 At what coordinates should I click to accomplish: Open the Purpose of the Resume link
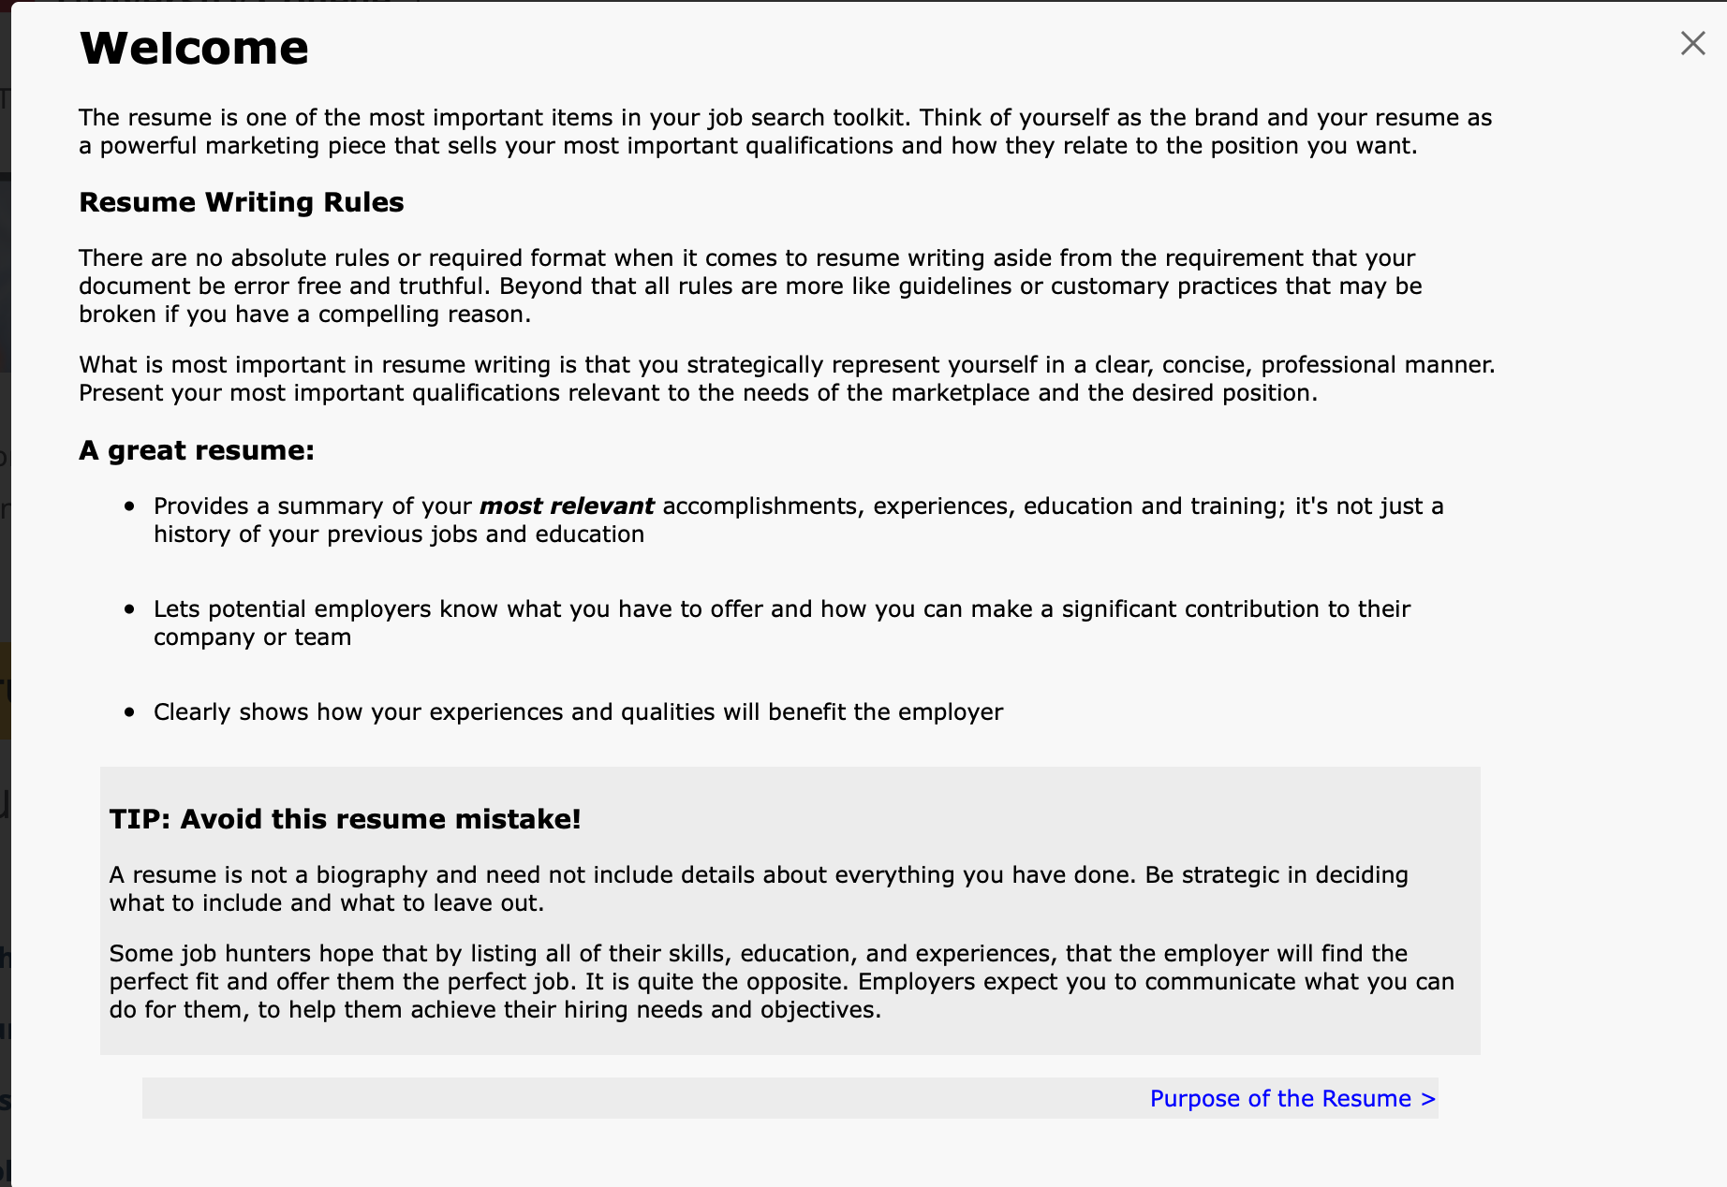(1292, 1098)
